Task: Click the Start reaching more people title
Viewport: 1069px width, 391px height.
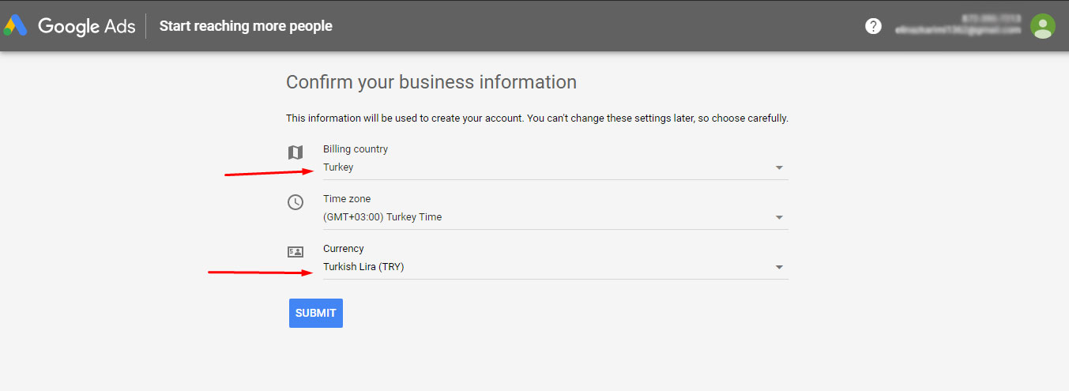Action: tap(246, 26)
